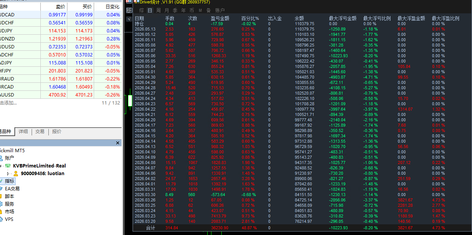
Task: Click the 日期 column header
Action: click(x=139, y=18)
